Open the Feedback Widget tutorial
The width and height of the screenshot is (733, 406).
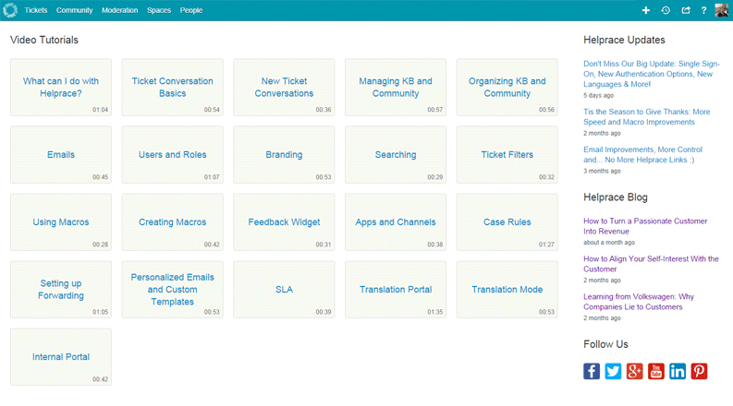(284, 222)
